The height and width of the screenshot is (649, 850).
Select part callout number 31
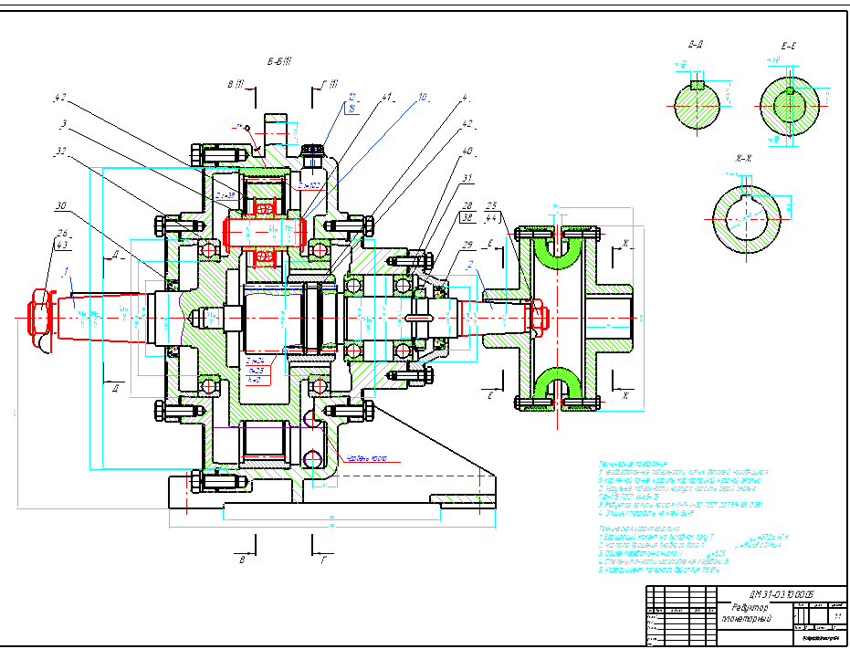coord(467,178)
